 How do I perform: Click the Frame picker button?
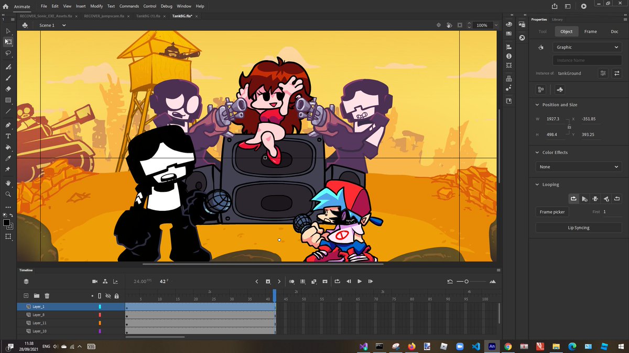click(552, 212)
